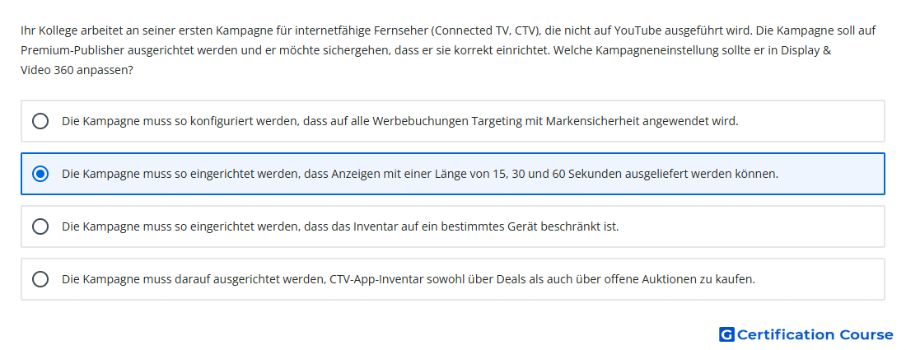Click the blue G logo icon
This screenshot has width=906, height=350.
726,334
